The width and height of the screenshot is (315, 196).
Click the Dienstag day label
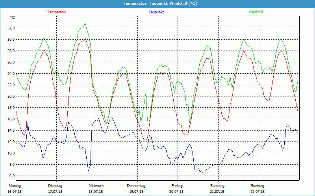55,186
